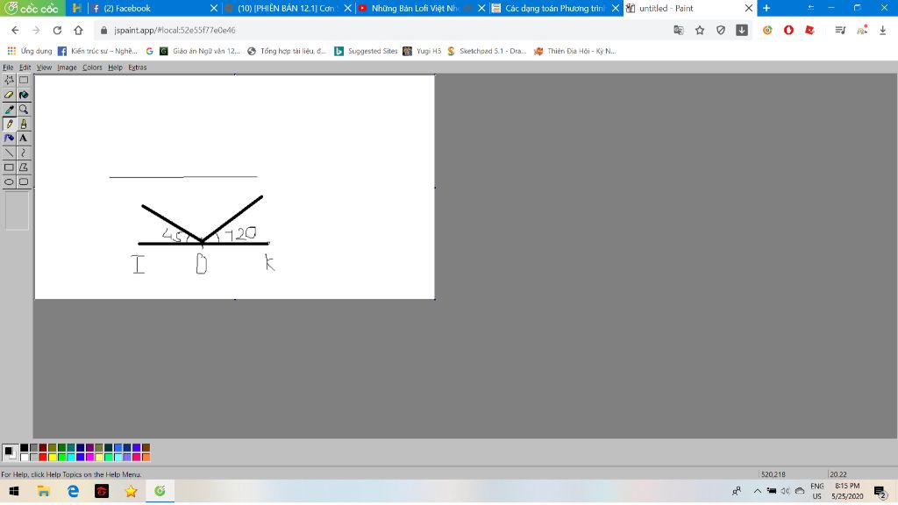Open the Giáo án Ngữ văn 12 bookmark
898x505 pixels.
[x=200, y=51]
